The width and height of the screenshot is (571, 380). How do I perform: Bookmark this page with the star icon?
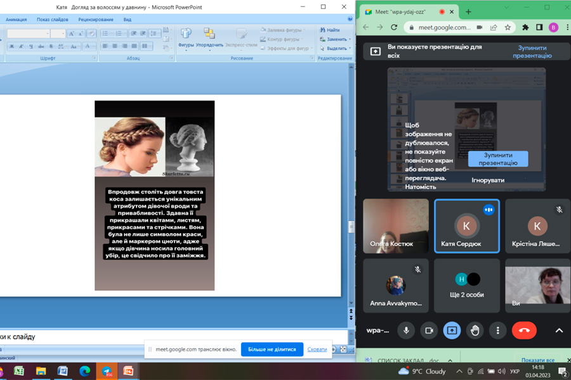click(508, 27)
